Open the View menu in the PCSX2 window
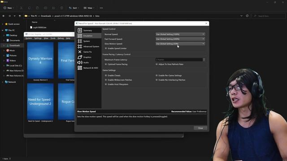The height and width of the screenshot is (161, 287). point(46,38)
